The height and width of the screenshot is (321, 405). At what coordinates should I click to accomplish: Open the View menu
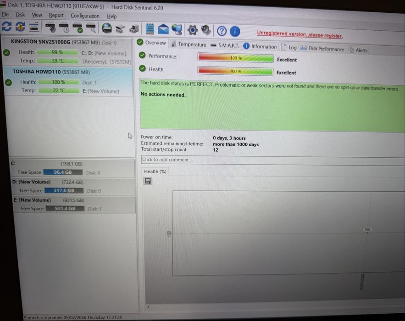[x=37, y=15]
